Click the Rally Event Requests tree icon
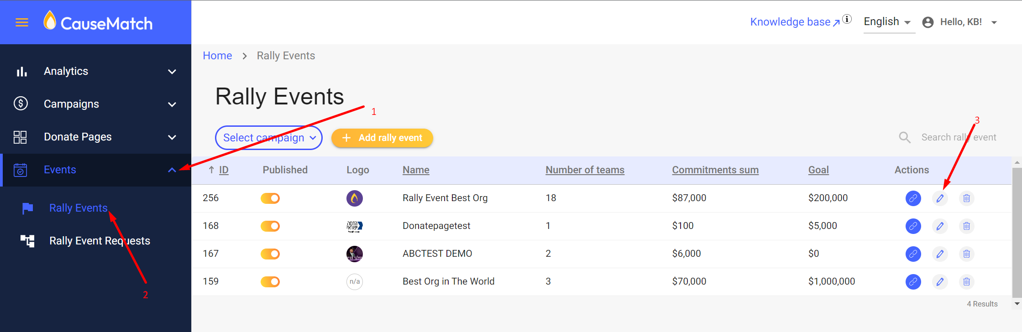 click(x=27, y=240)
